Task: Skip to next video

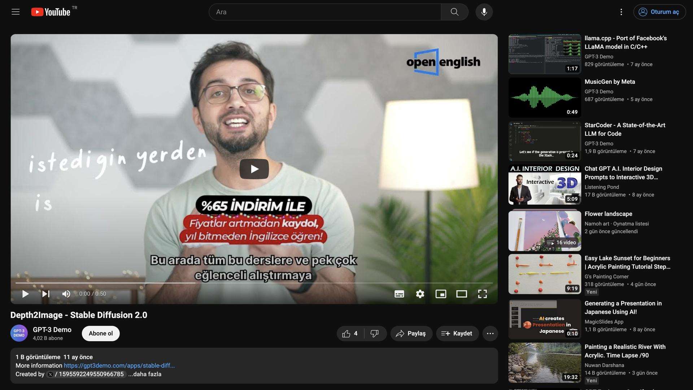Action: pos(46,294)
